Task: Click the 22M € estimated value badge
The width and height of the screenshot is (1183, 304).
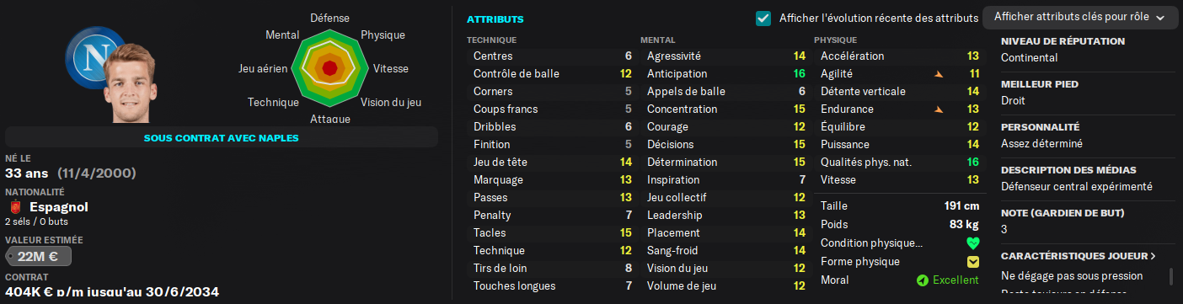Action: coord(38,257)
